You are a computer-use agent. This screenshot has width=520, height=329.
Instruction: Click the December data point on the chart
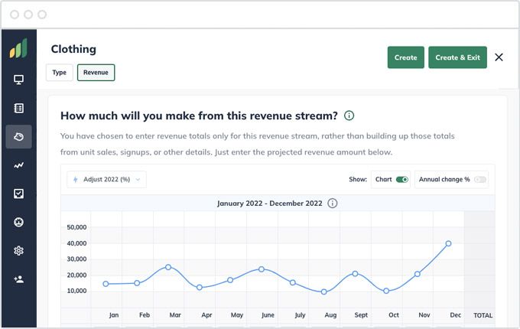pyautogui.click(x=448, y=243)
